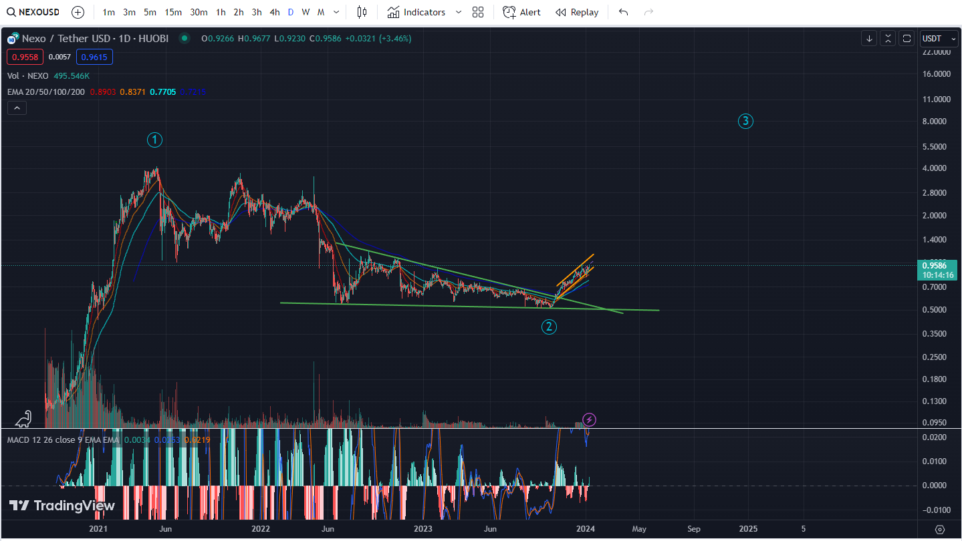962x541 pixels.
Task: Open the candlestick chart type selector
Action: [362, 12]
